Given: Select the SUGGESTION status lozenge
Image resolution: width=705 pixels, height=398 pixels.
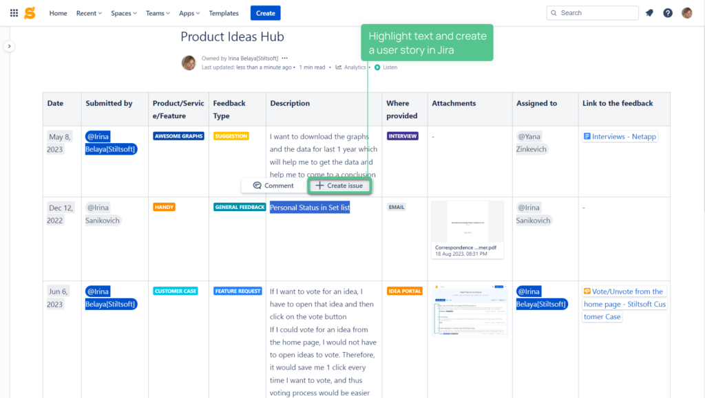Looking at the screenshot, I should point(232,136).
